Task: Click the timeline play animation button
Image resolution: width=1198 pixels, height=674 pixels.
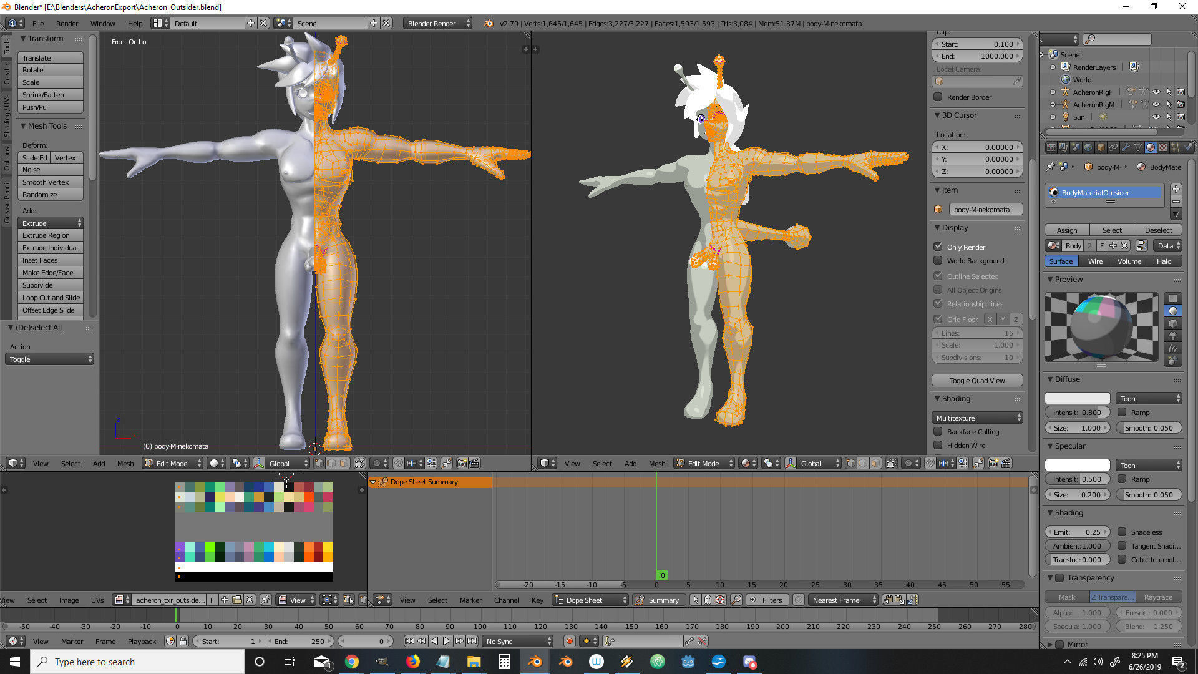Action: (447, 641)
